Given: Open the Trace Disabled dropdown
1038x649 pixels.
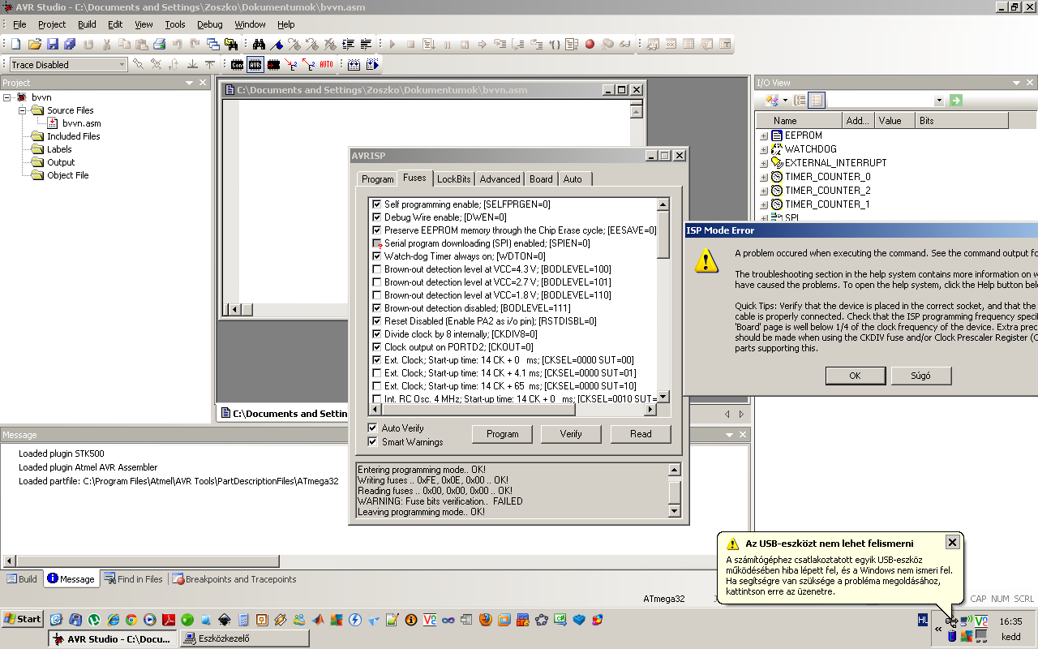Looking at the screenshot, I should point(122,65).
